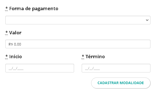Click the chevron arrow of payment dropdown
The image size is (154, 92).
tap(147, 20)
